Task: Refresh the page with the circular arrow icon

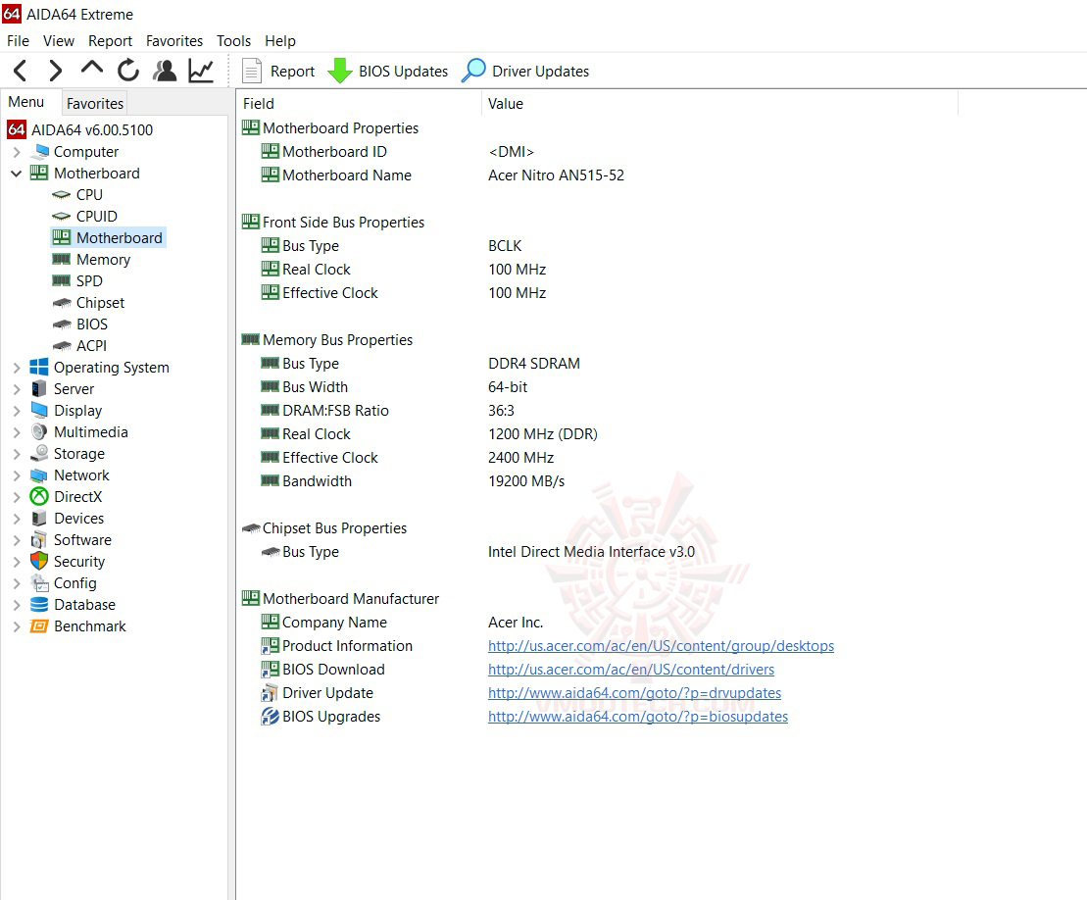Action: 128,71
